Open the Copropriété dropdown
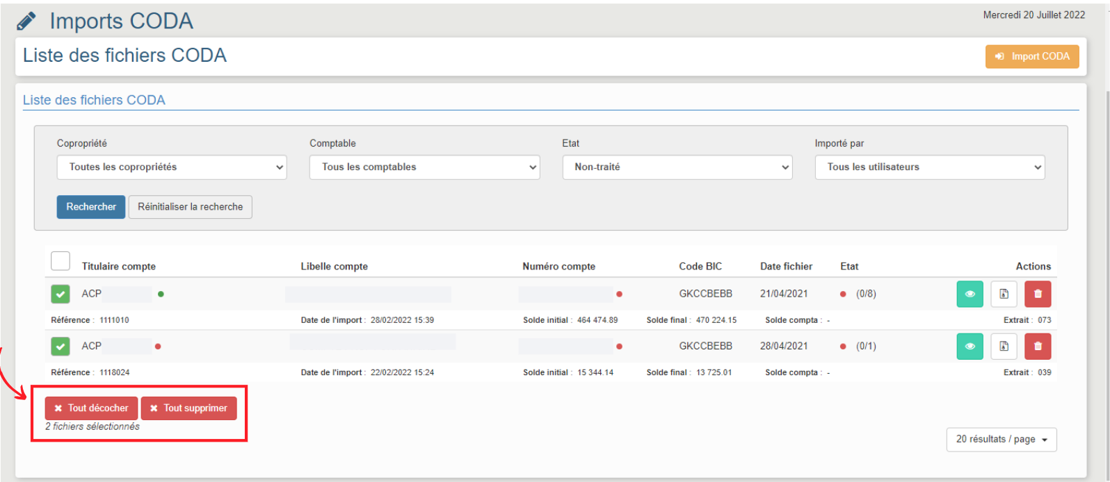This screenshot has width=1110, height=482. click(172, 167)
